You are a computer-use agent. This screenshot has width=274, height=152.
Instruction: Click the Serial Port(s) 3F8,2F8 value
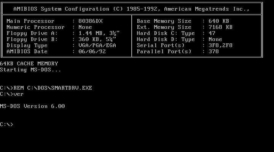[221, 46]
